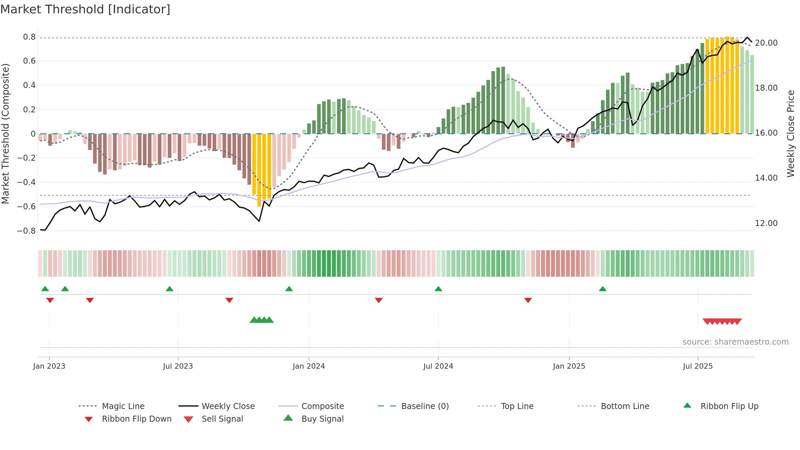
Task: Click the Ribbon Flip Down legend triangle icon
Action: 89,419
